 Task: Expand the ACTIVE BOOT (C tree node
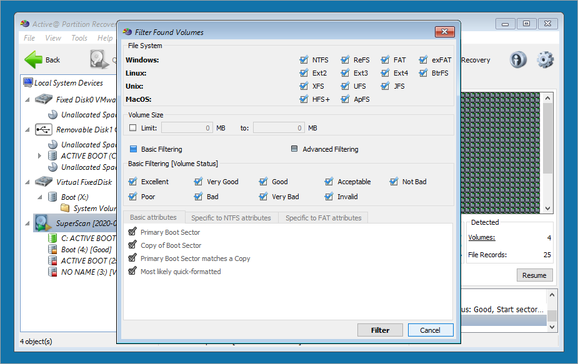tap(39, 156)
